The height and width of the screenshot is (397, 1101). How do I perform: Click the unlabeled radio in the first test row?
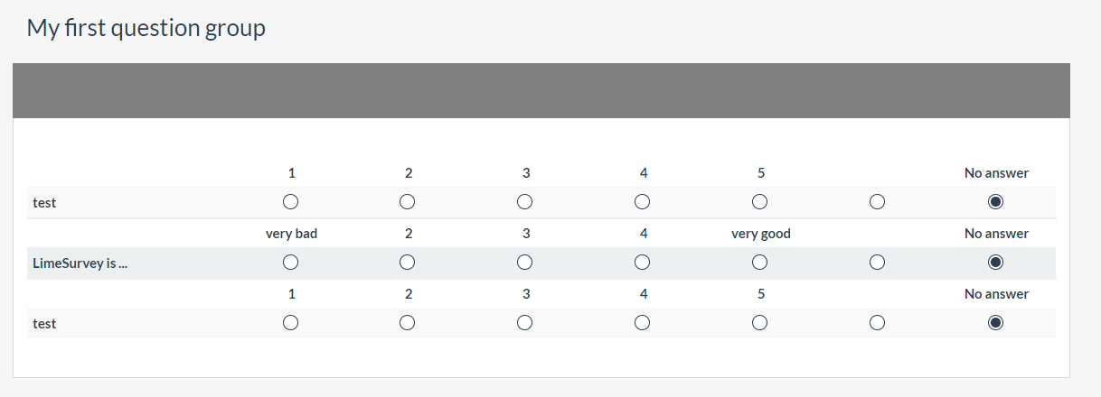point(877,201)
